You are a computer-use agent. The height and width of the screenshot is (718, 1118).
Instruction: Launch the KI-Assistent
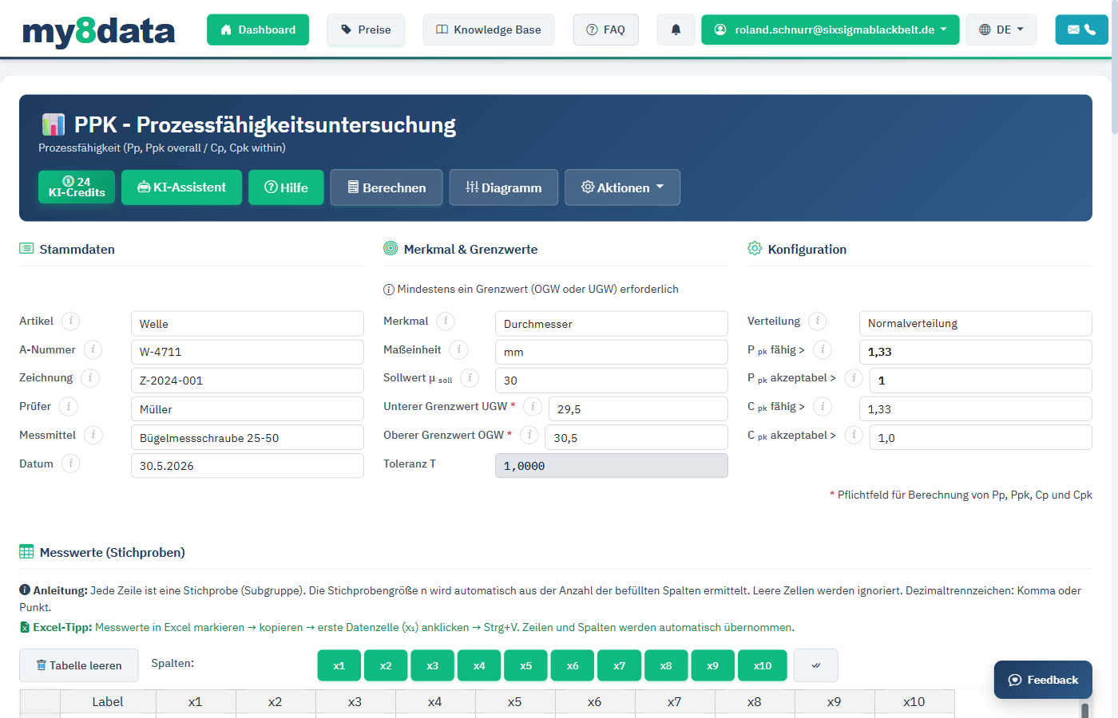[182, 187]
